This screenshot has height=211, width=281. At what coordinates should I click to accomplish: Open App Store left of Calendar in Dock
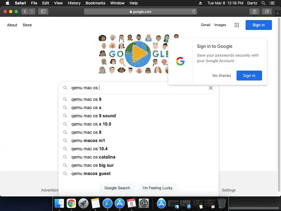click(120, 204)
